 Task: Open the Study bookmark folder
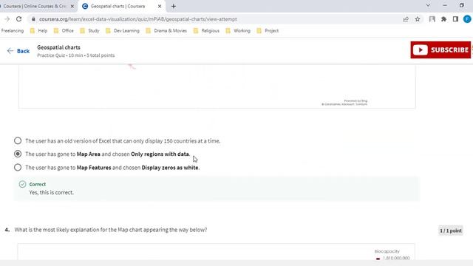pyautogui.click(x=90, y=31)
